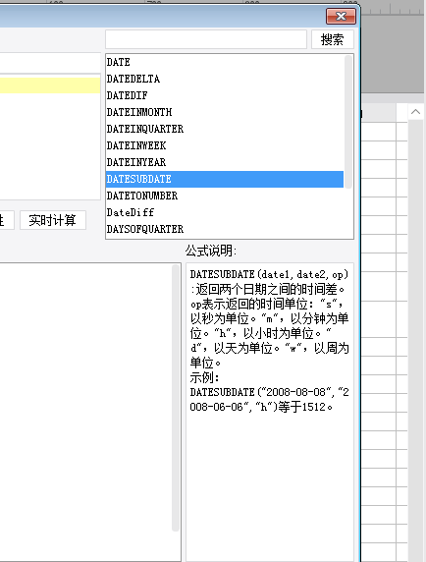Select DATETONUMBER in the function list

click(x=225, y=196)
